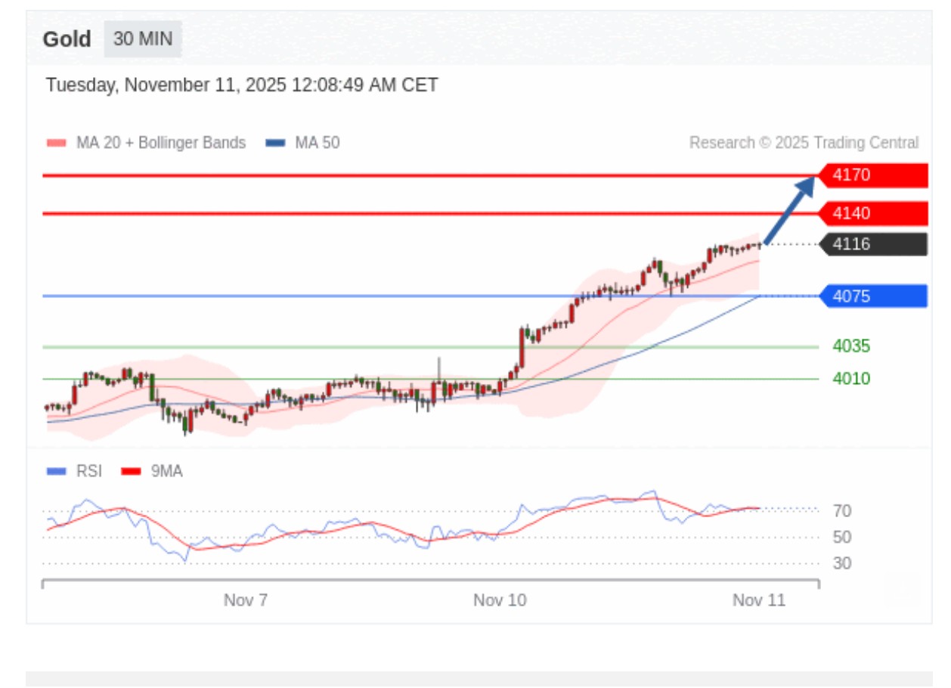Select the 30 MIN timeframe badge
Viewport: 951px width, 688px height.
(x=143, y=39)
